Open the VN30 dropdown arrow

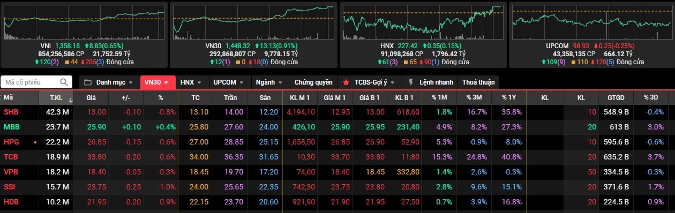[167, 82]
